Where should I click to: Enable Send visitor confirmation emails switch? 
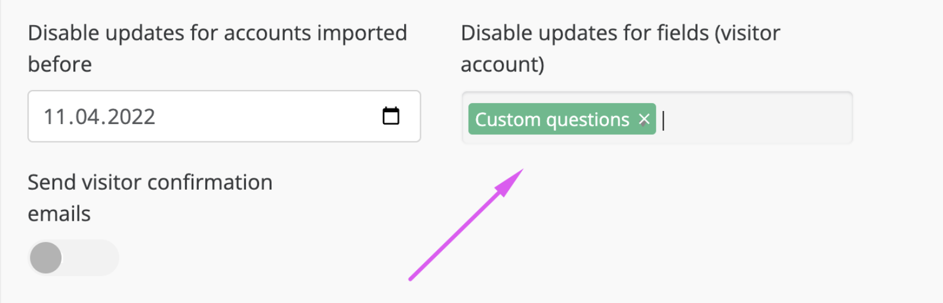[73, 258]
